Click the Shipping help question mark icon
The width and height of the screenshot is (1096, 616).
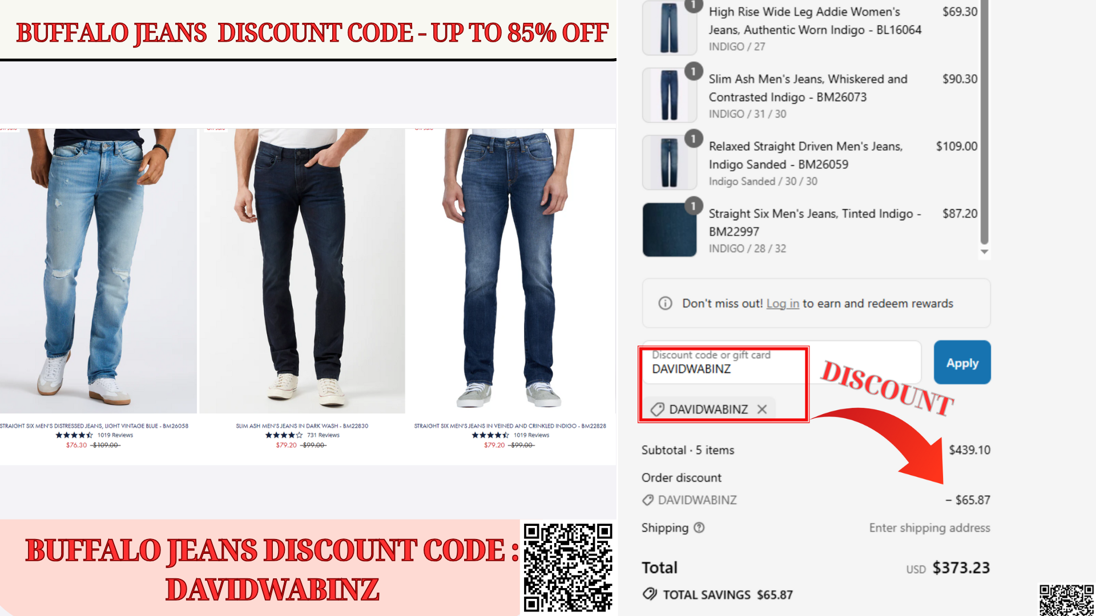tap(699, 528)
